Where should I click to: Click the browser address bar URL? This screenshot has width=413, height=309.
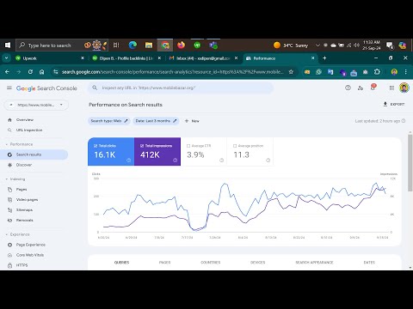(172, 72)
